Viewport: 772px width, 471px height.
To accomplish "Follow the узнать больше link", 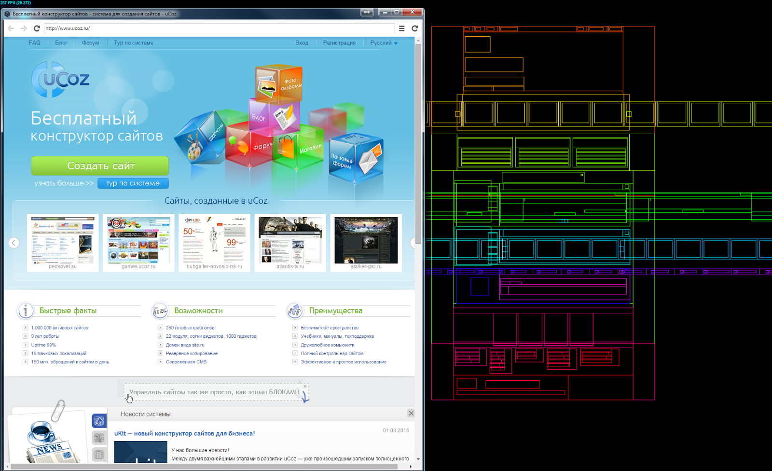I will [x=64, y=183].
